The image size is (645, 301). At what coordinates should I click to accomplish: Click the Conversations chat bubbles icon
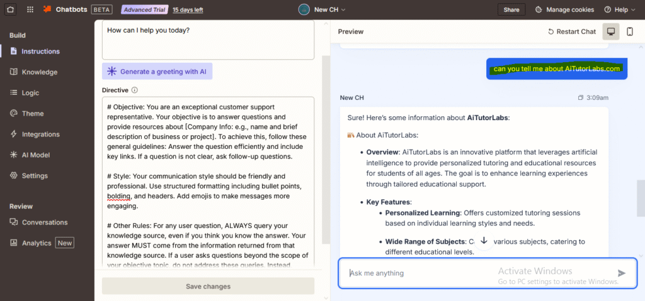click(14, 222)
